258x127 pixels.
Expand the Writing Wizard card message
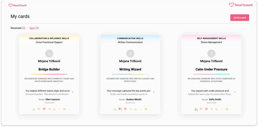click(154, 92)
